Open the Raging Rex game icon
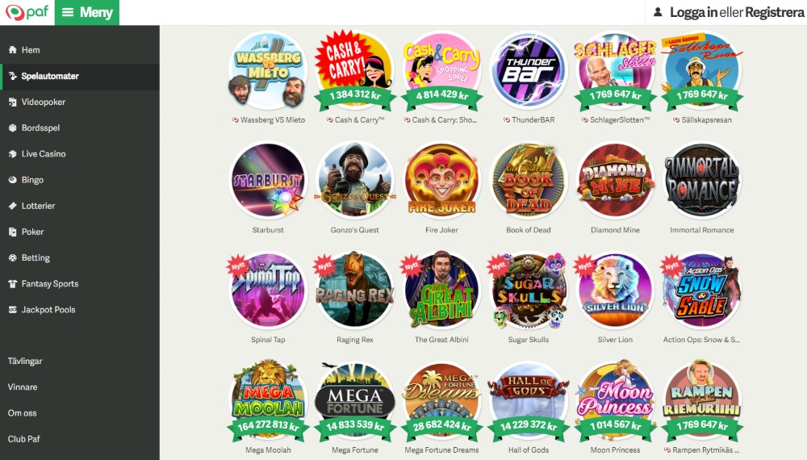This screenshot has width=807, height=460. (354, 291)
